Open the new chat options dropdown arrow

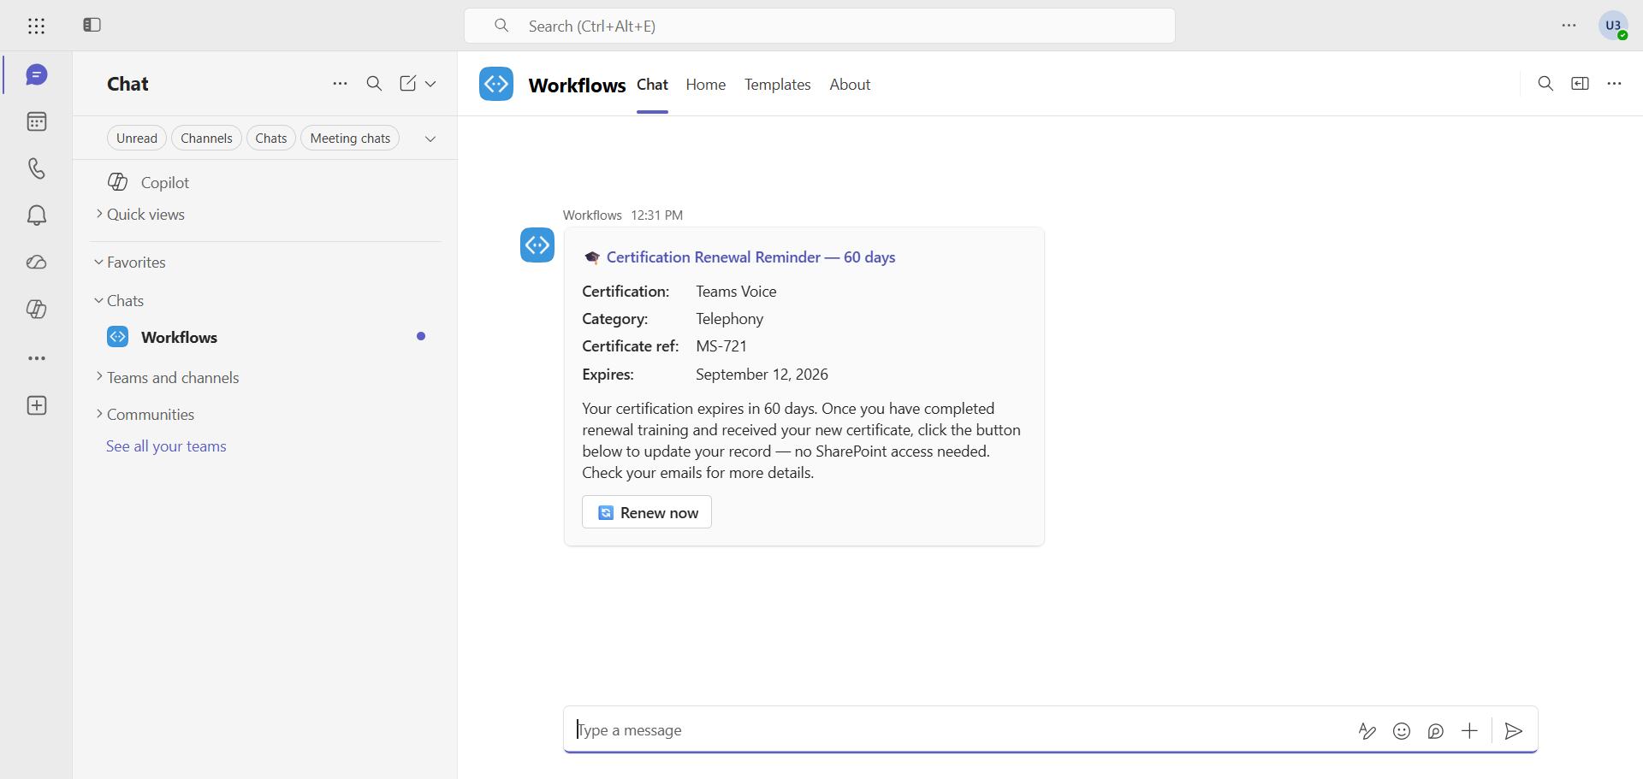pyautogui.click(x=430, y=84)
